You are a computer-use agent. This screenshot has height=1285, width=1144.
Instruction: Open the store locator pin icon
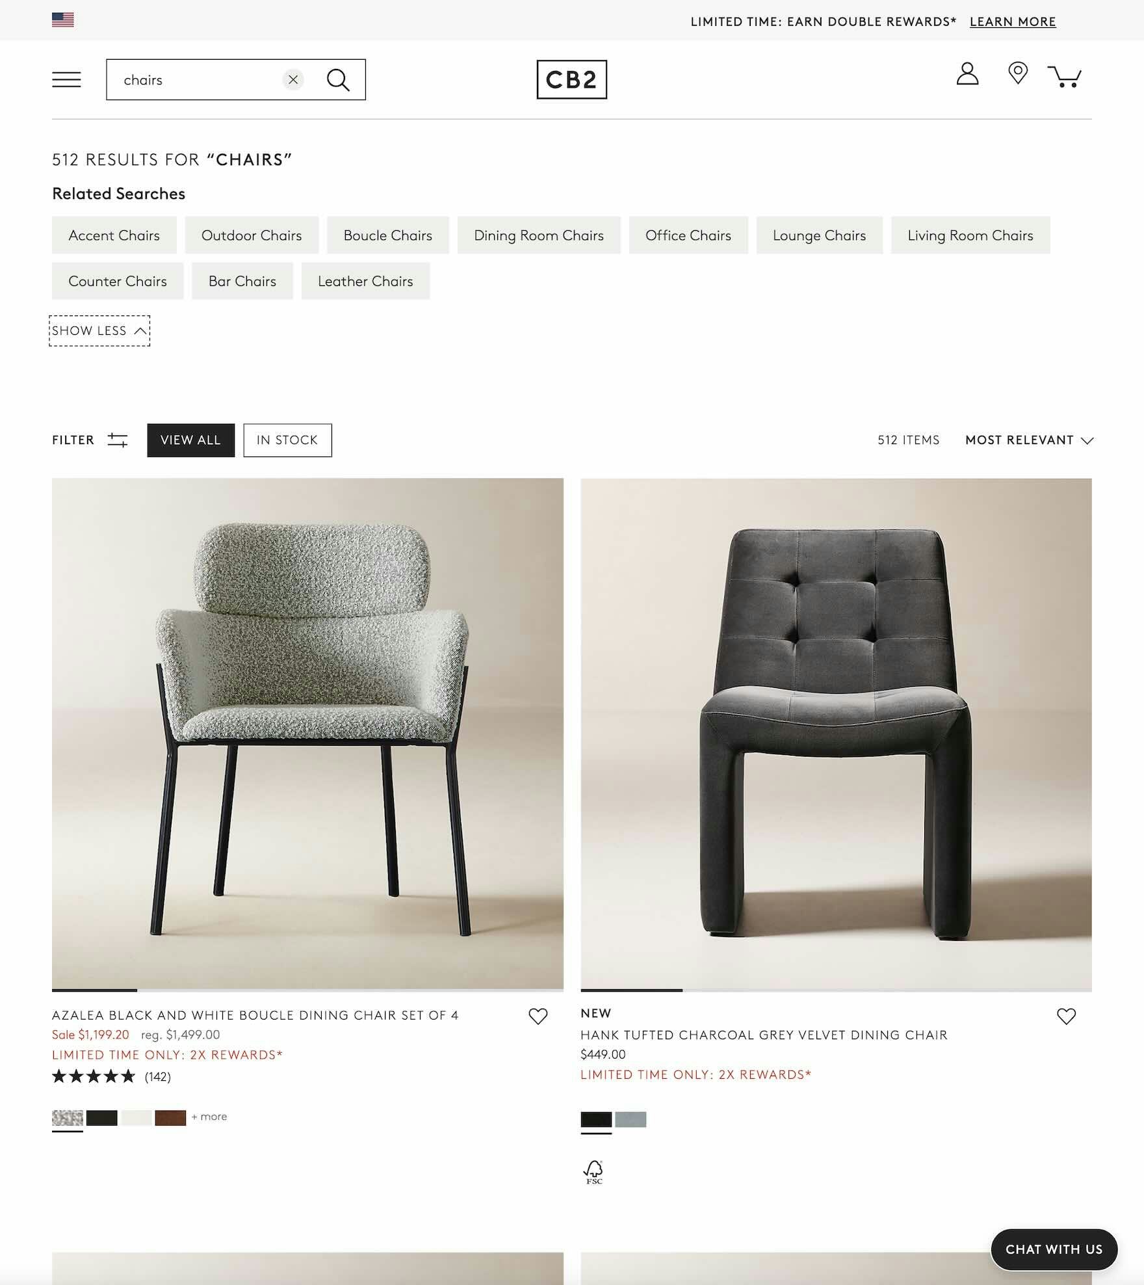pyautogui.click(x=1018, y=73)
